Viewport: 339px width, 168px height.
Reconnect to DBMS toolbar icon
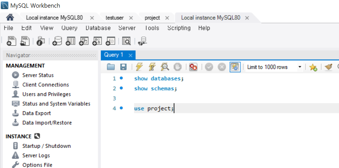(x=142, y=41)
